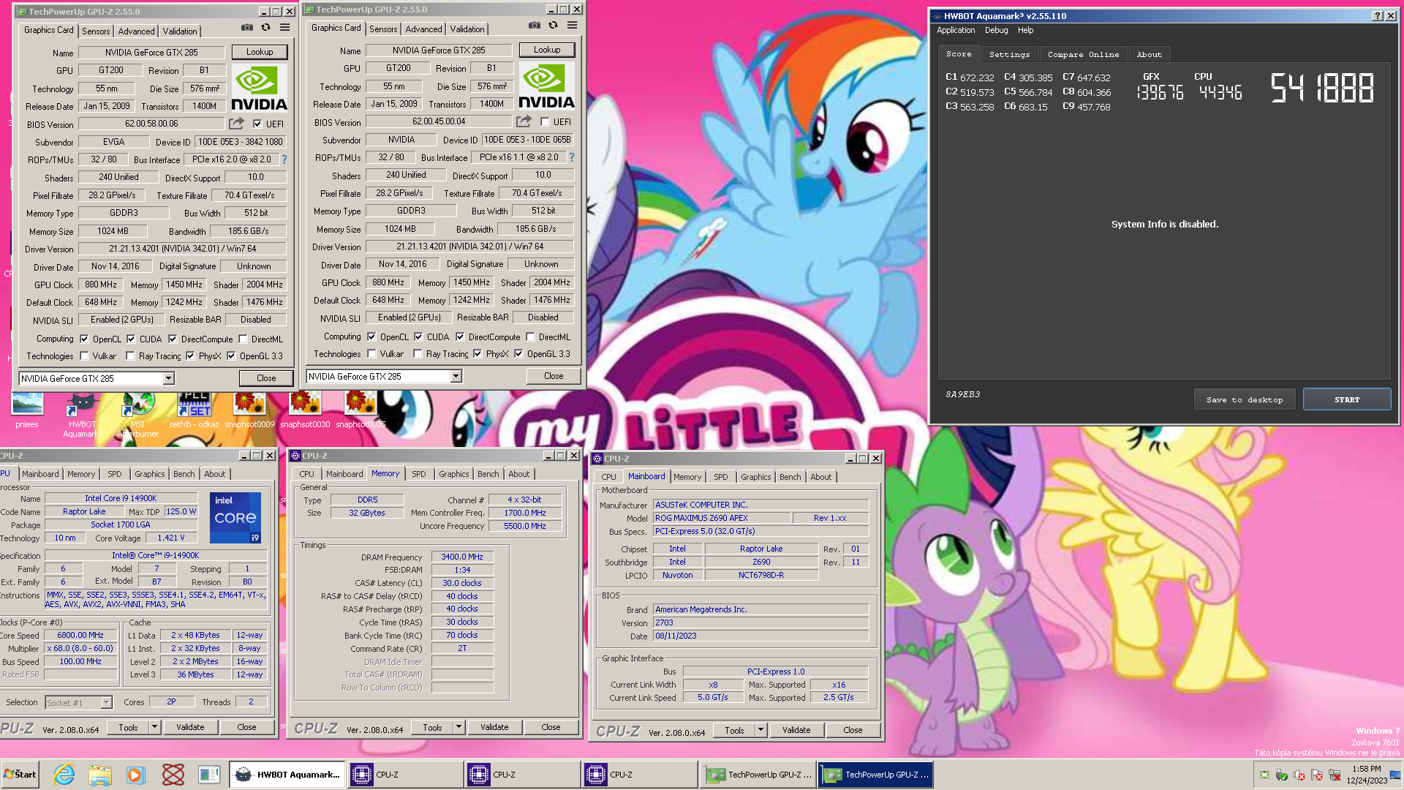Select the setfsb desktop icon

click(x=194, y=411)
